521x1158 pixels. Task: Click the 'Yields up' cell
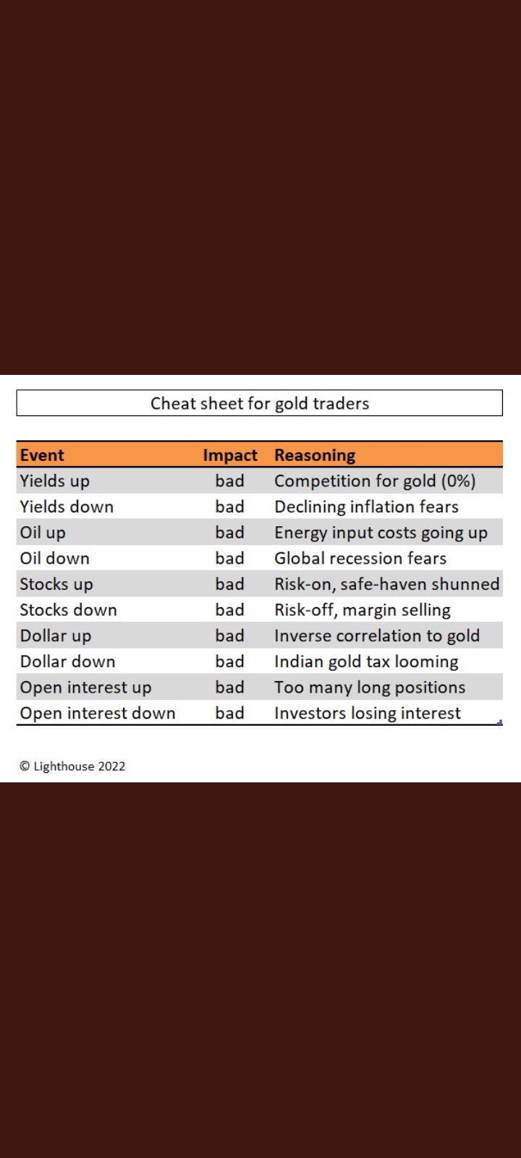click(55, 481)
